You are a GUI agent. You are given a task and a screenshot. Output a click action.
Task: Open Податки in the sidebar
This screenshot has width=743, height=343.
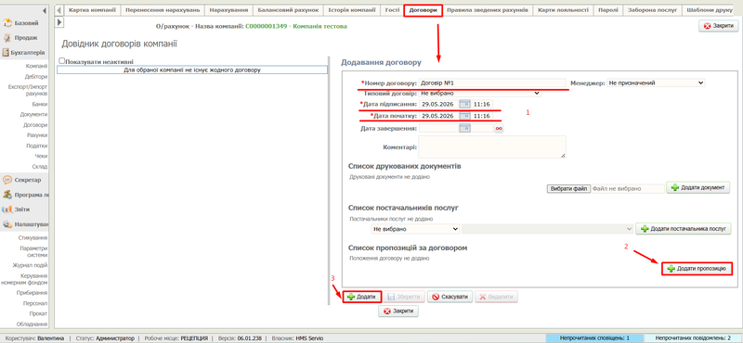point(37,146)
